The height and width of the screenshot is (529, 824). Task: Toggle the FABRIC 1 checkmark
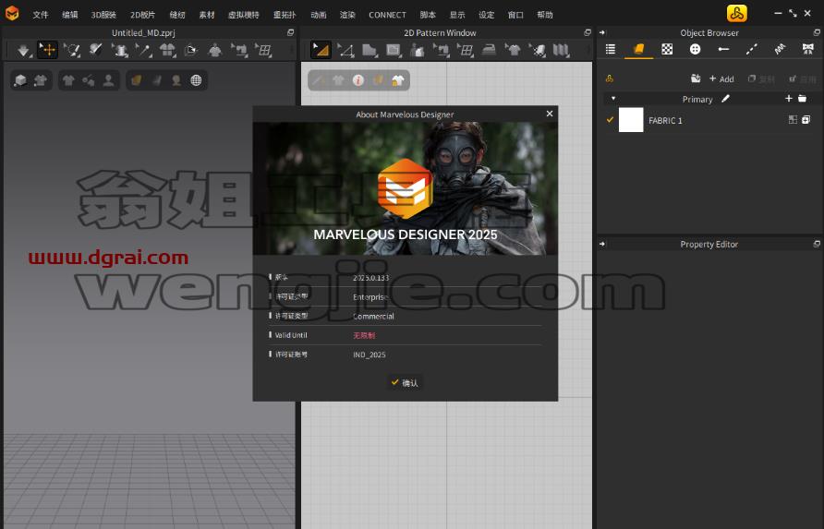coord(610,119)
